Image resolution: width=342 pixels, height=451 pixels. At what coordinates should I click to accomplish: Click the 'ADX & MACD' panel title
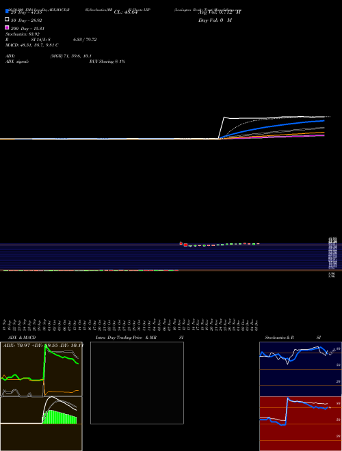coord(22,338)
